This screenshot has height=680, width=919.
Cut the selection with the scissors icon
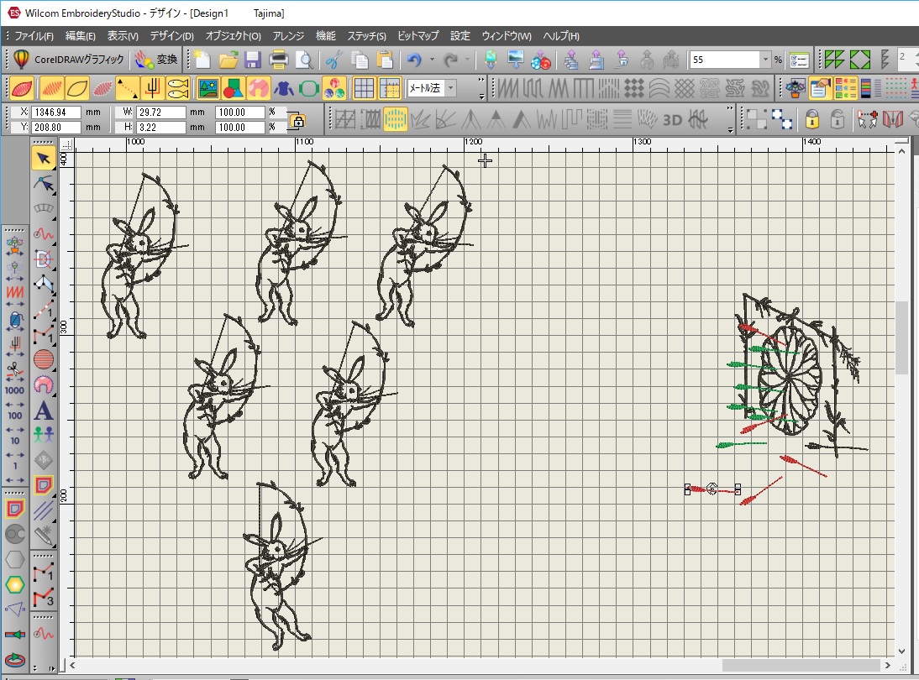(333, 59)
